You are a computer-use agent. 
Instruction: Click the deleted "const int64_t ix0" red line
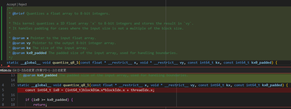tap(90, 90)
